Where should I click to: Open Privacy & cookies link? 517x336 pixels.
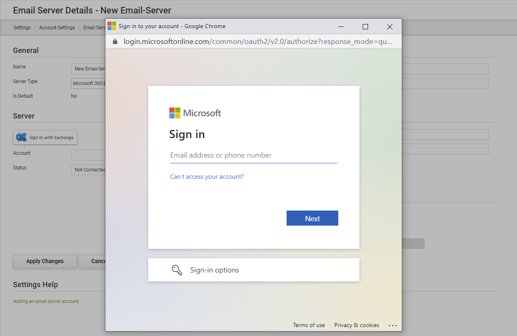pos(357,325)
